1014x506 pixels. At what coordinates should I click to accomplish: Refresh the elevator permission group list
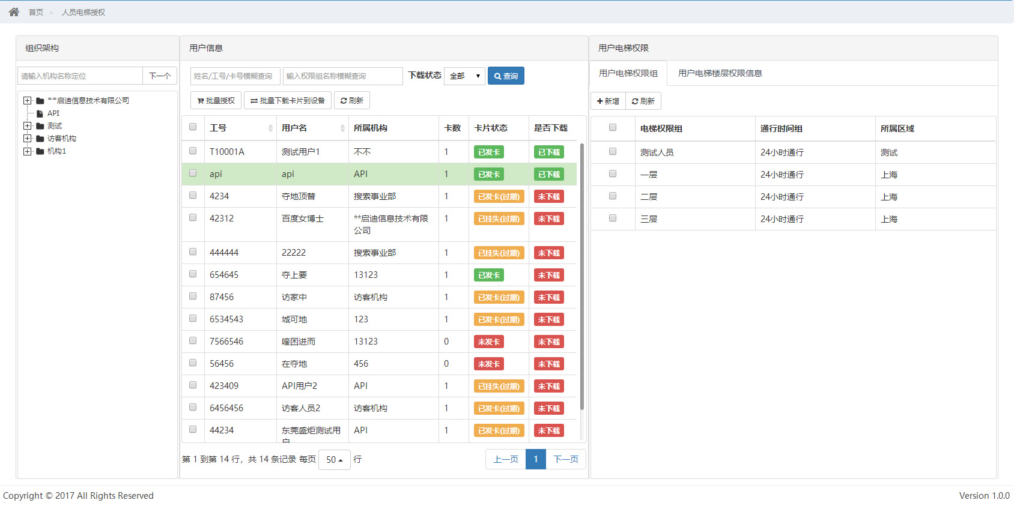[643, 101]
